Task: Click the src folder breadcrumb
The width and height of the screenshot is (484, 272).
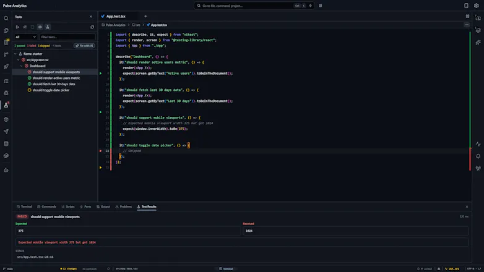Action: point(136,25)
